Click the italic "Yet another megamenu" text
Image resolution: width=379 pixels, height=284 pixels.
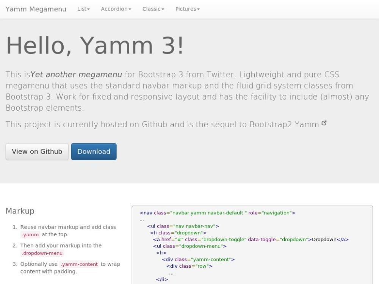point(76,75)
